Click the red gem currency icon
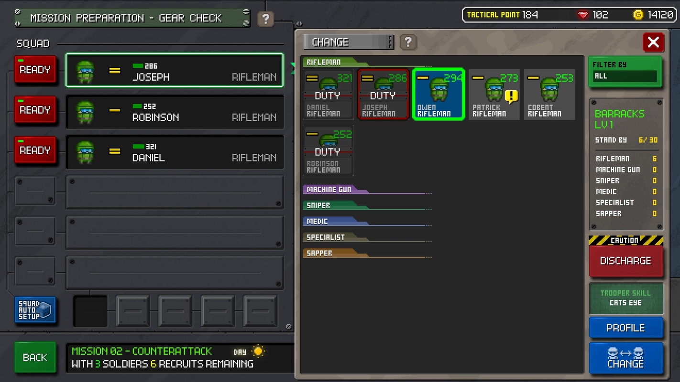Image resolution: width=680 pixels, height=382 pixels. click(x=583, y=15)
